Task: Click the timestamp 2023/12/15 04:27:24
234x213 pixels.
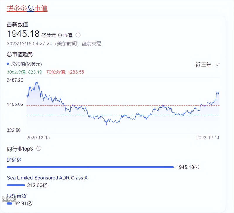Action: tap(30, 44)
